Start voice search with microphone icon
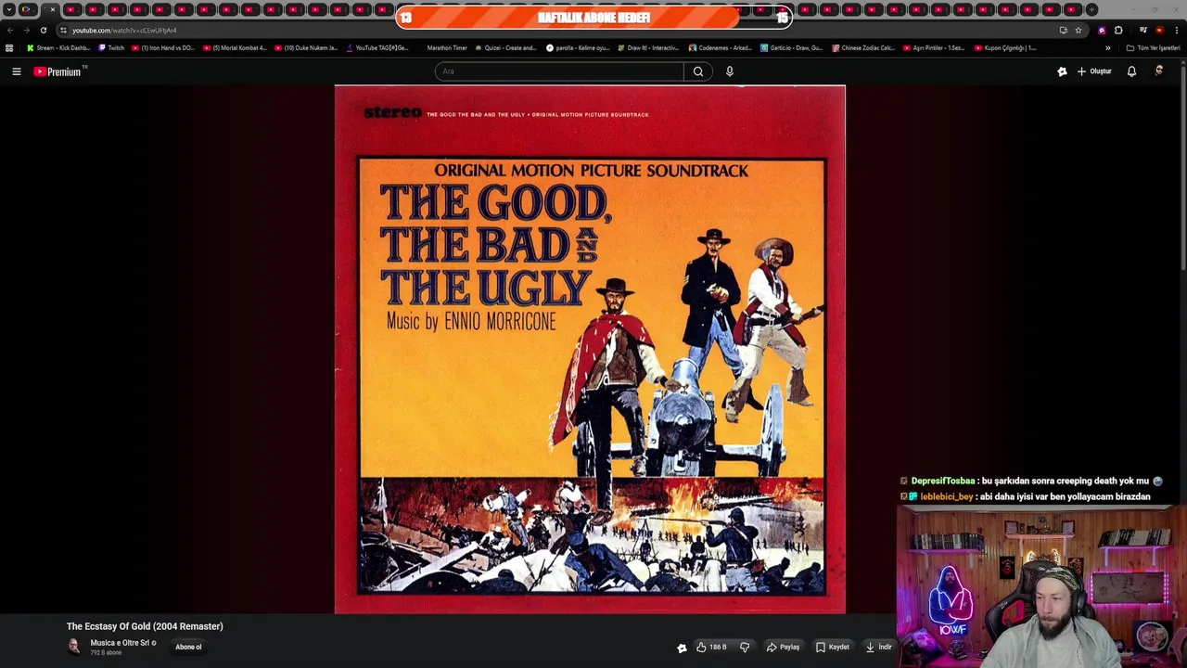Image resolution: width=1187 pixels, height=668 pixels. (x=730, y=71)
